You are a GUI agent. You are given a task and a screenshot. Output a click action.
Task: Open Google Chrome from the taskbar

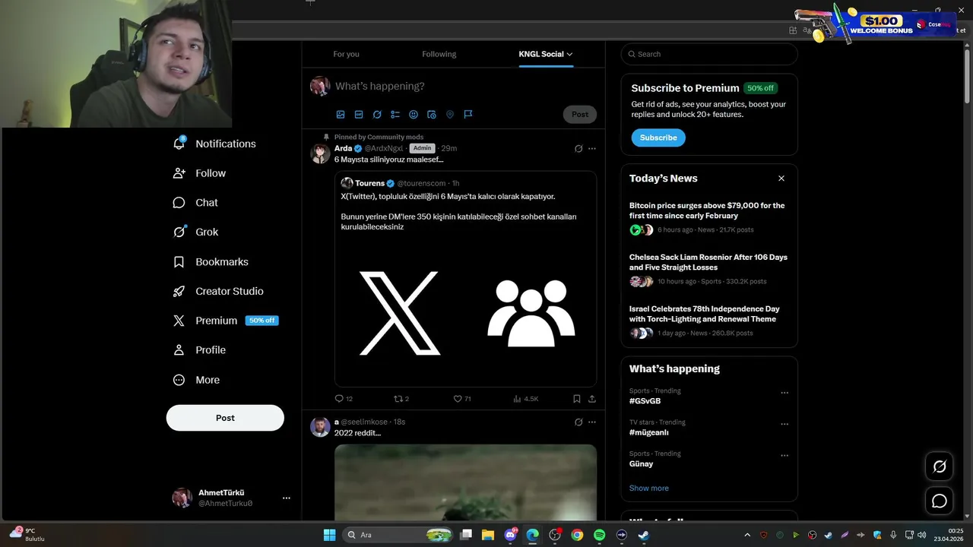(577, 535)
